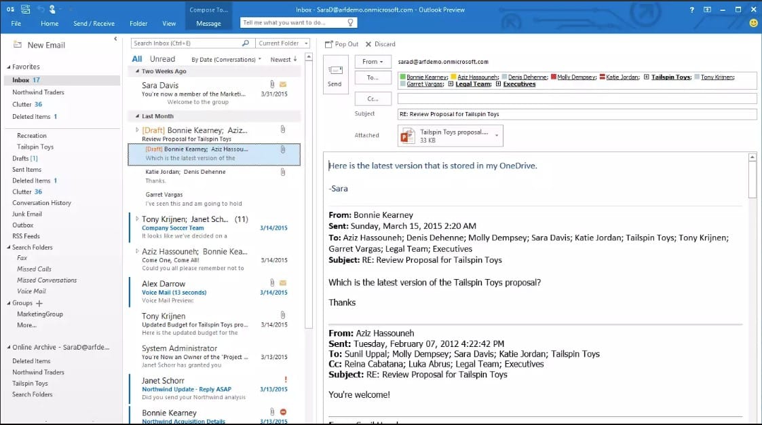
Task: Click the New Email icon
Action: 18,45
